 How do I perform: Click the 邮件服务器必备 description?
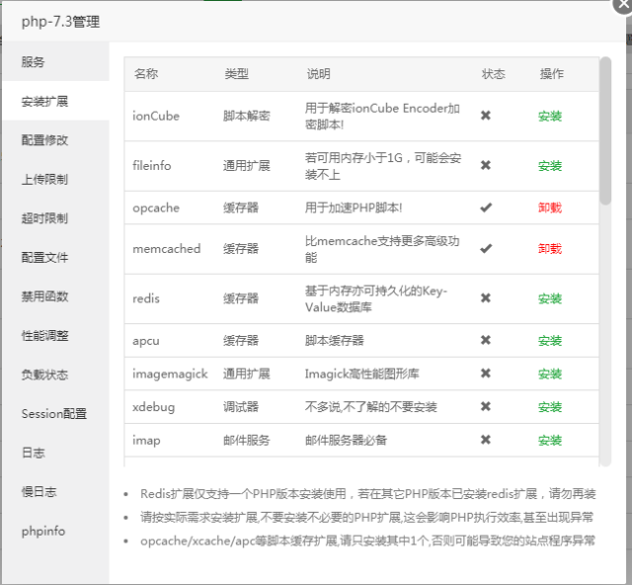(346, 440)
